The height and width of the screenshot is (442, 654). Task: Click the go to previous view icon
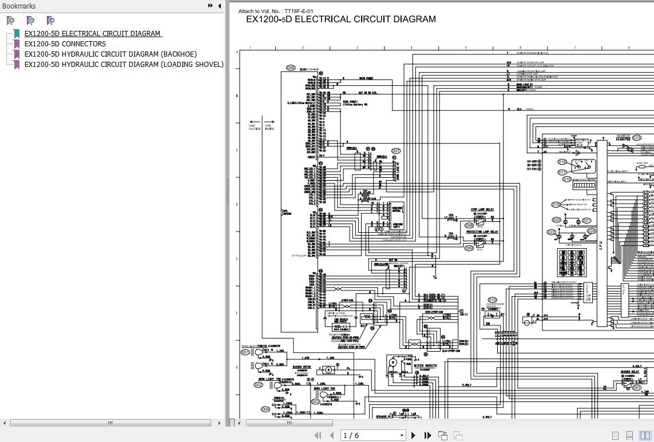click(x=443, y=436)
